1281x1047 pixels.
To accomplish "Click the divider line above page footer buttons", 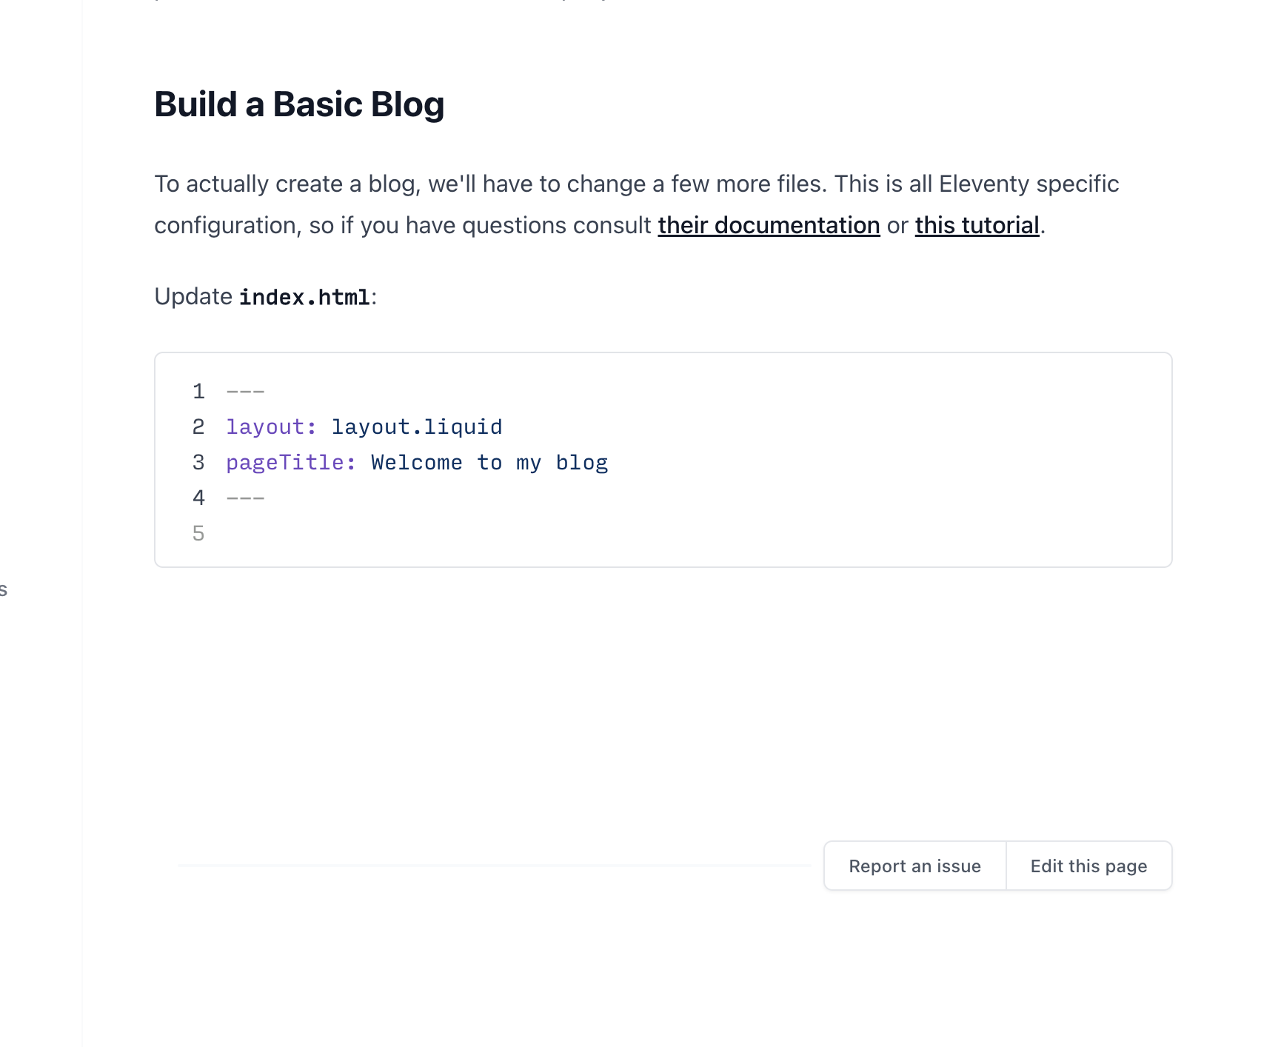I will (496, 865).
